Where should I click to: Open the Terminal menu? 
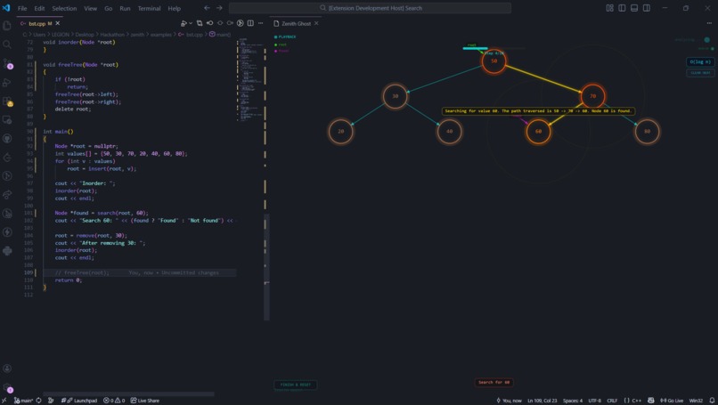tap(150, 8)
